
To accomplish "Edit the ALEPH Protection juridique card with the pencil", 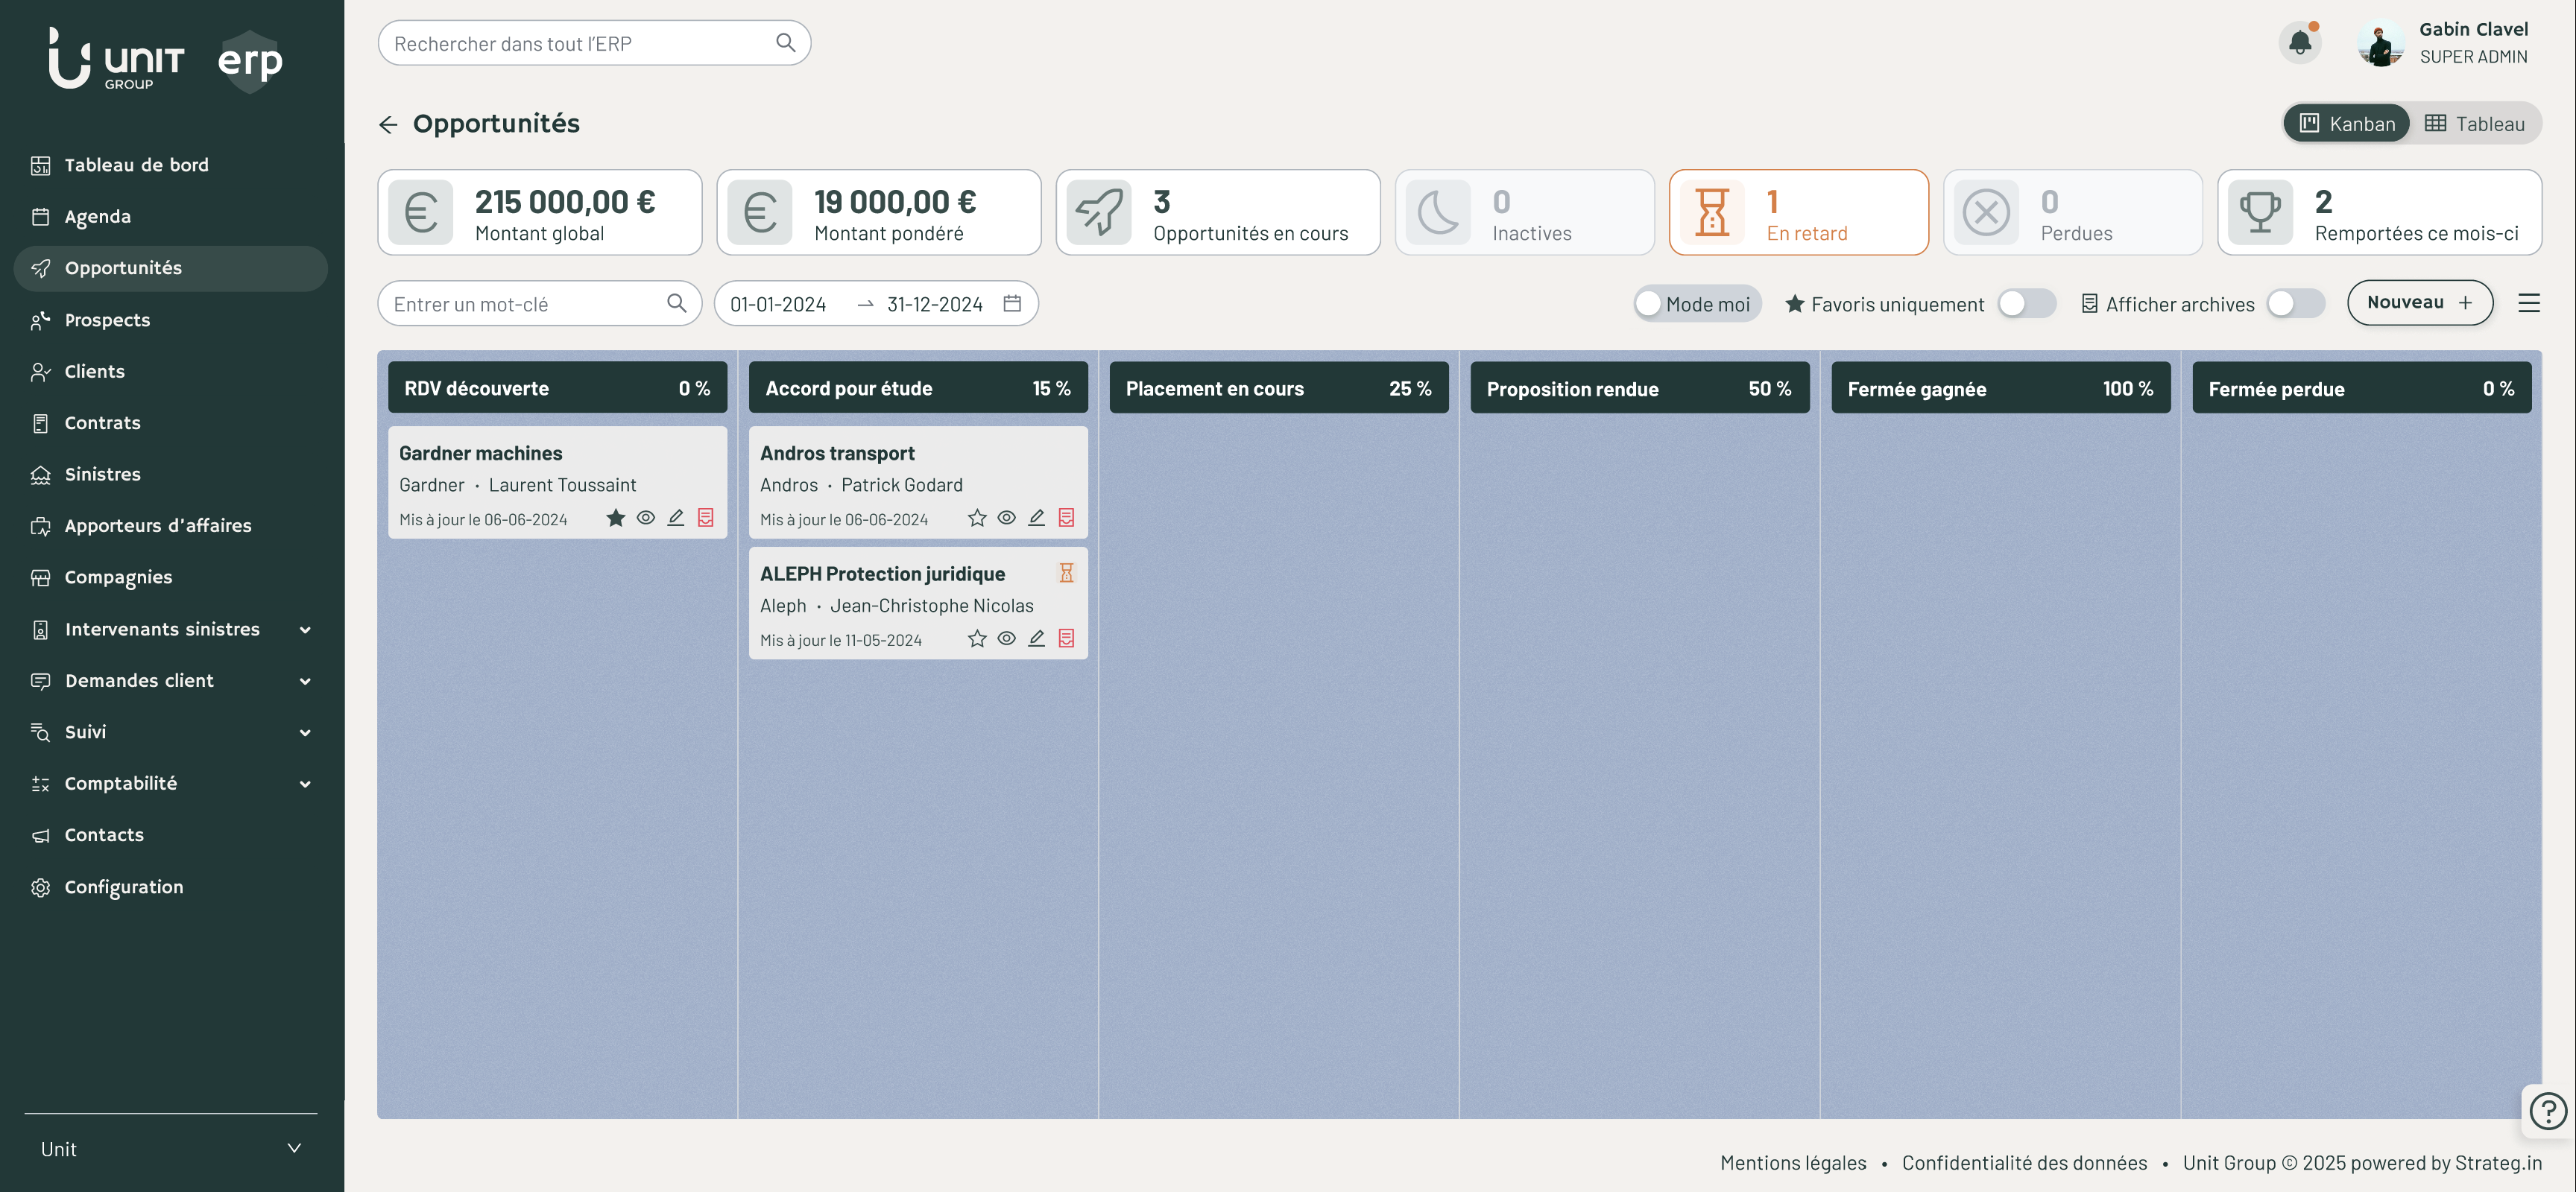I will 1037,638.
